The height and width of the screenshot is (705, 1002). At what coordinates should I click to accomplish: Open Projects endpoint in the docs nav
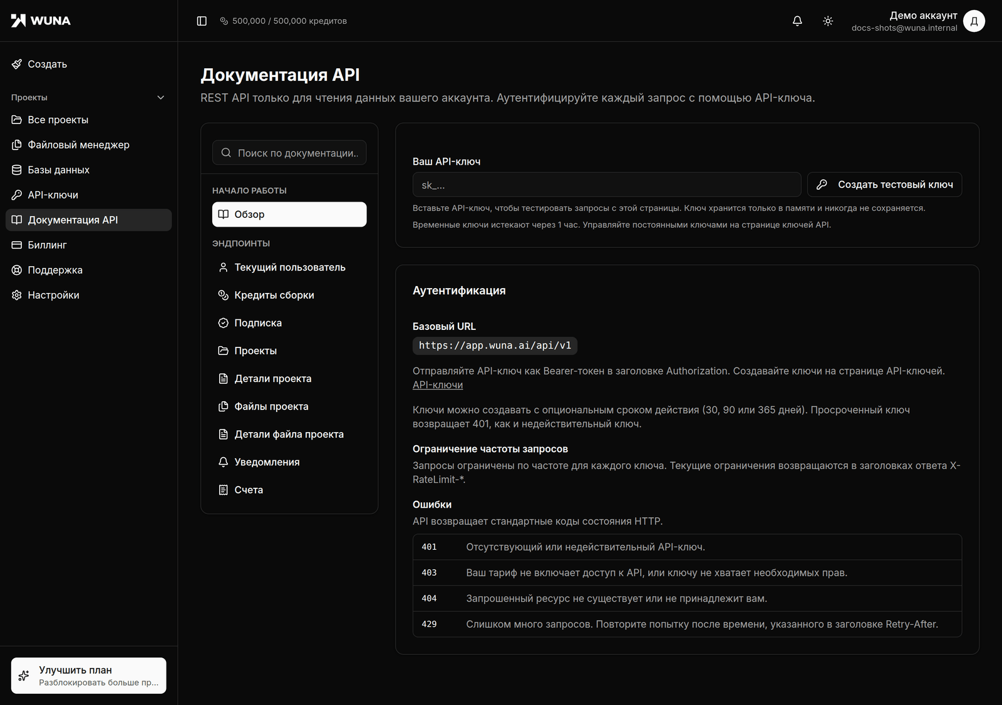click(x=289, y=351)
